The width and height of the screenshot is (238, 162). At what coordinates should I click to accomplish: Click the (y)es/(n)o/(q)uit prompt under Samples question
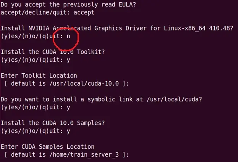(x=32, y=131)
